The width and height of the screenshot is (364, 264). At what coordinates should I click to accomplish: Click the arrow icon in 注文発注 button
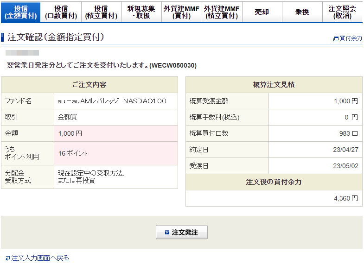[167, 233]
